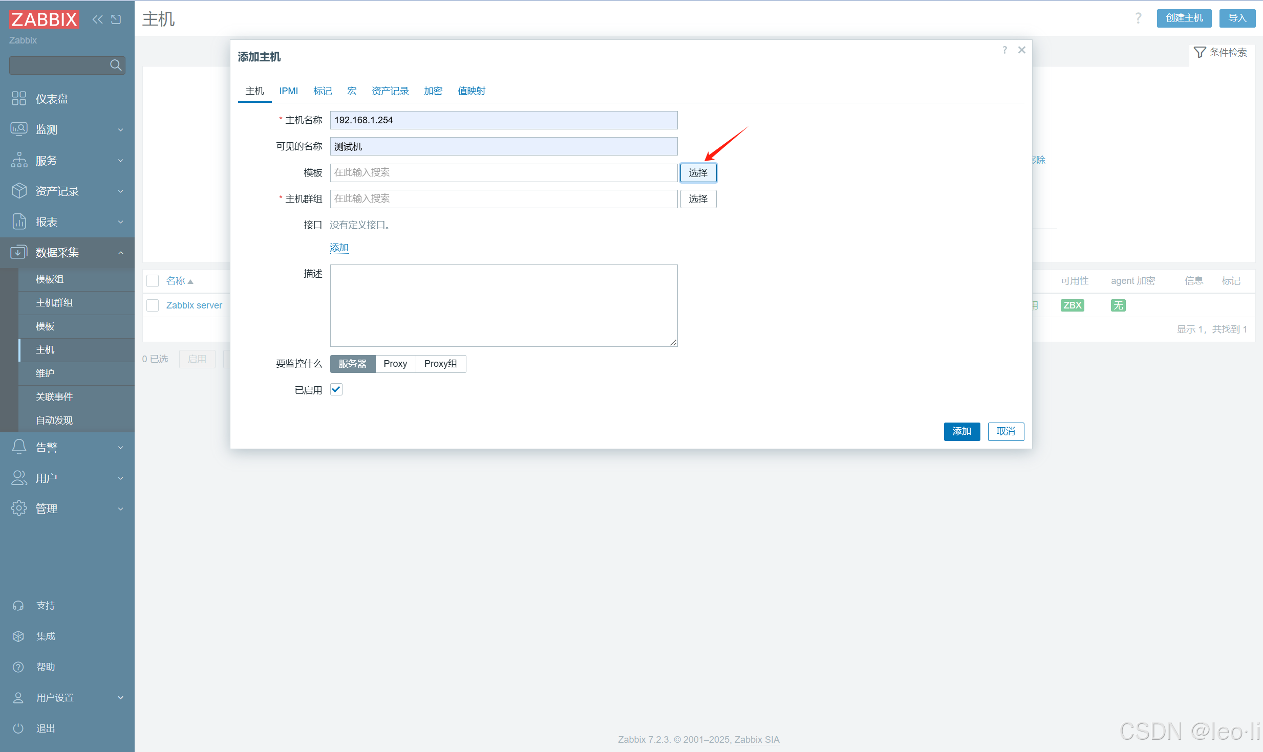Image resolution: width=1263 pixels, height=752 pixels.
Task: Open the 宏 tab
Action: point(352,91)
